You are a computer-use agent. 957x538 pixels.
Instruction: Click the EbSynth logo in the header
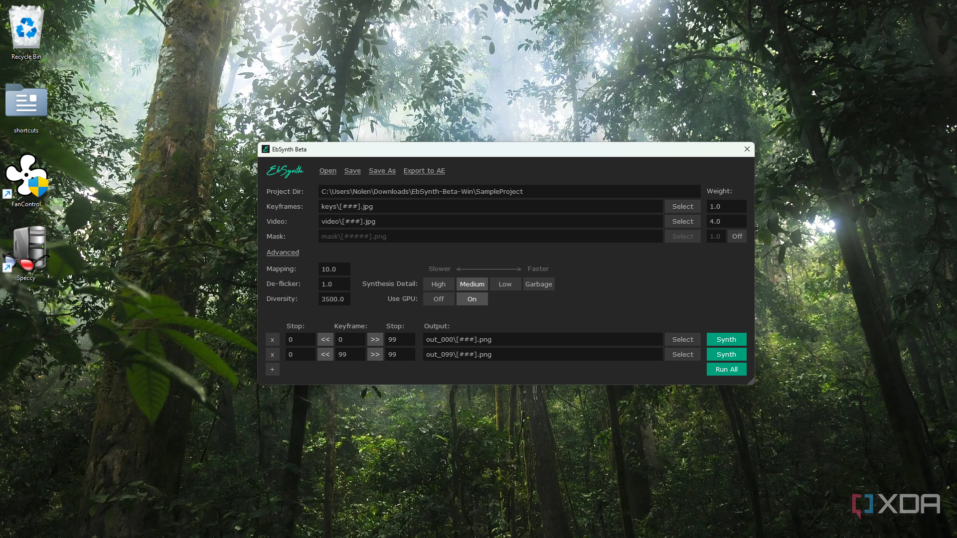pos(285,171)
